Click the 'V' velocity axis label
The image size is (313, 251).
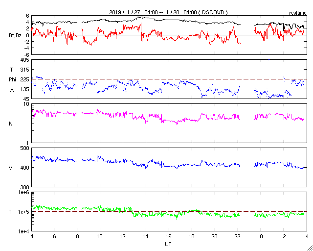(x=11, y=168)
